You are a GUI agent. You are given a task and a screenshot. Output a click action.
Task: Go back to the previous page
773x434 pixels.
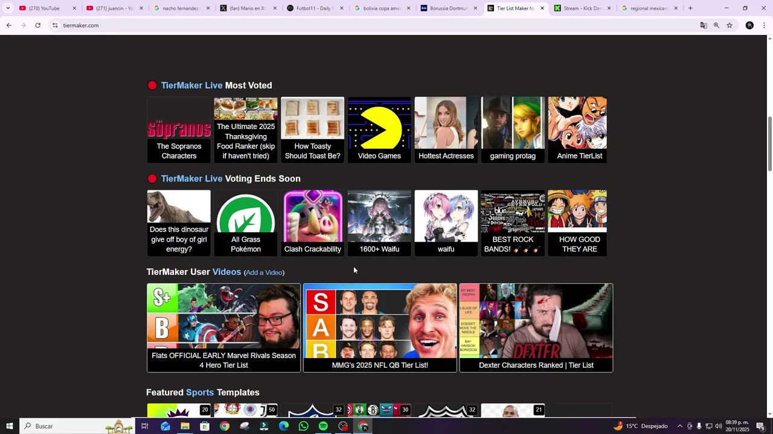[x=8, y=25]
